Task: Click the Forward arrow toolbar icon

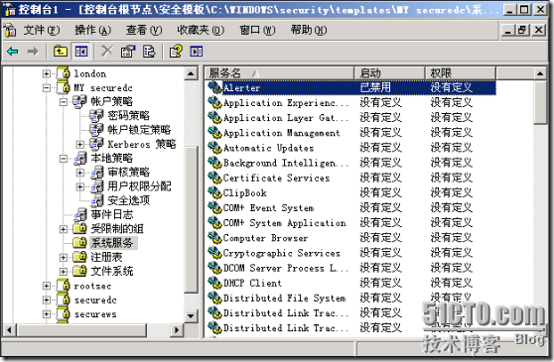Action: 33,52
